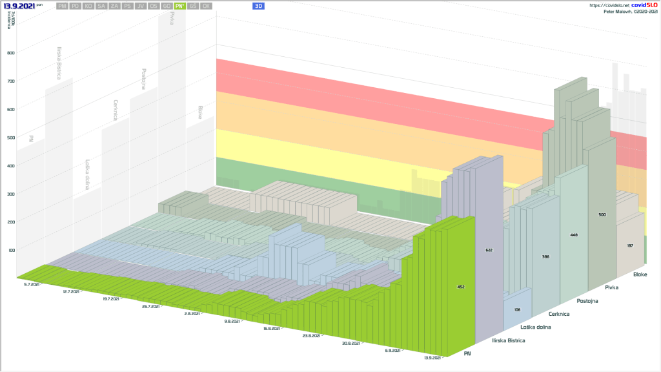Click the Pivka bar labeled 500

click(x=602, y=214)
